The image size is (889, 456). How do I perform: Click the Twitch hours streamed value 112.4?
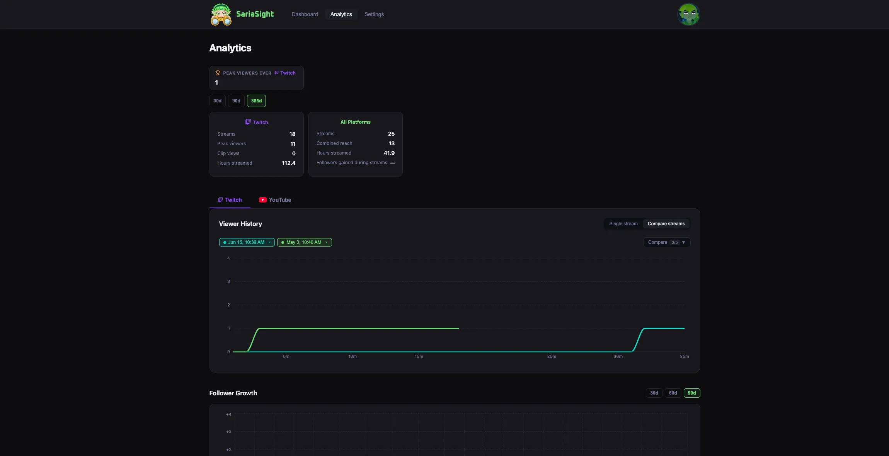coord(289,163)
